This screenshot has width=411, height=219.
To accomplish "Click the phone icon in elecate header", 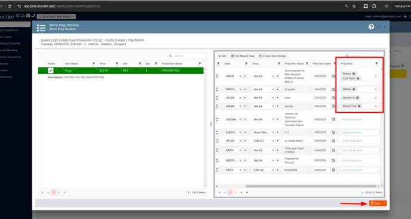I will (33, 16).
